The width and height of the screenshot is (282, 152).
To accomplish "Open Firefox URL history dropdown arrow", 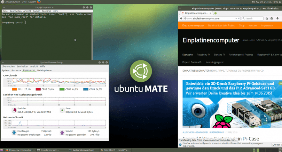I will (x=236, y=18).
